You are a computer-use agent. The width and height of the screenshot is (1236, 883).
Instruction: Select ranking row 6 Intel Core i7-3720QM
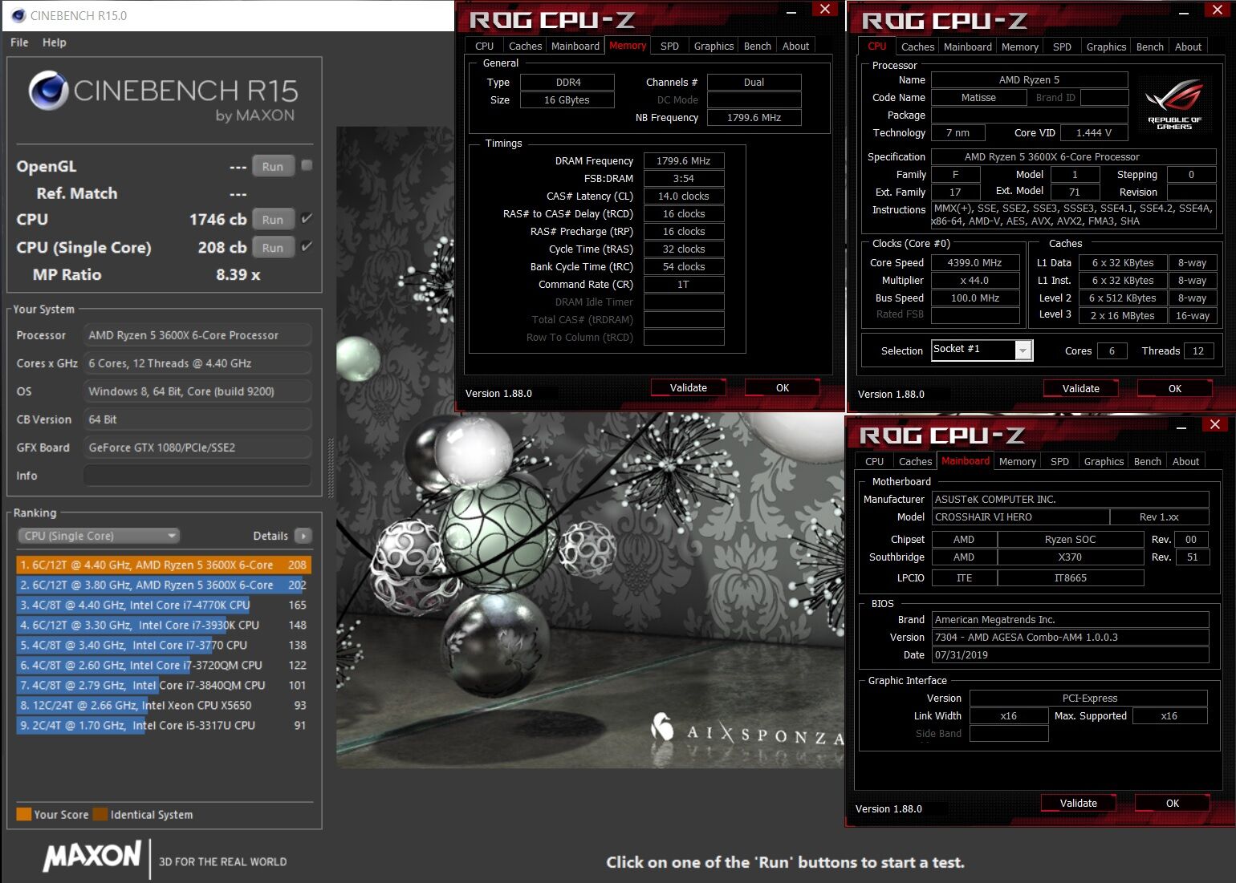pos(163,665)
